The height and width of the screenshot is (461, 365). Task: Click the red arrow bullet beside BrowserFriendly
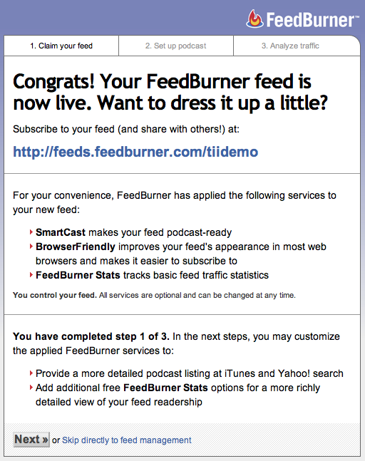(31, 246)
